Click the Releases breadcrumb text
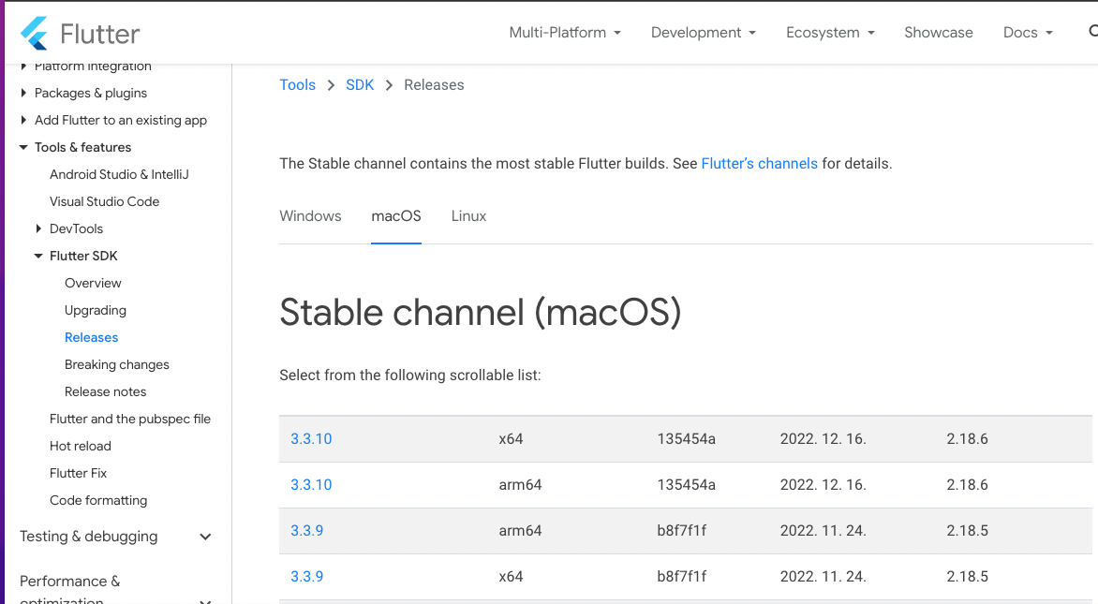1098x604 pixels. point(434,84)
